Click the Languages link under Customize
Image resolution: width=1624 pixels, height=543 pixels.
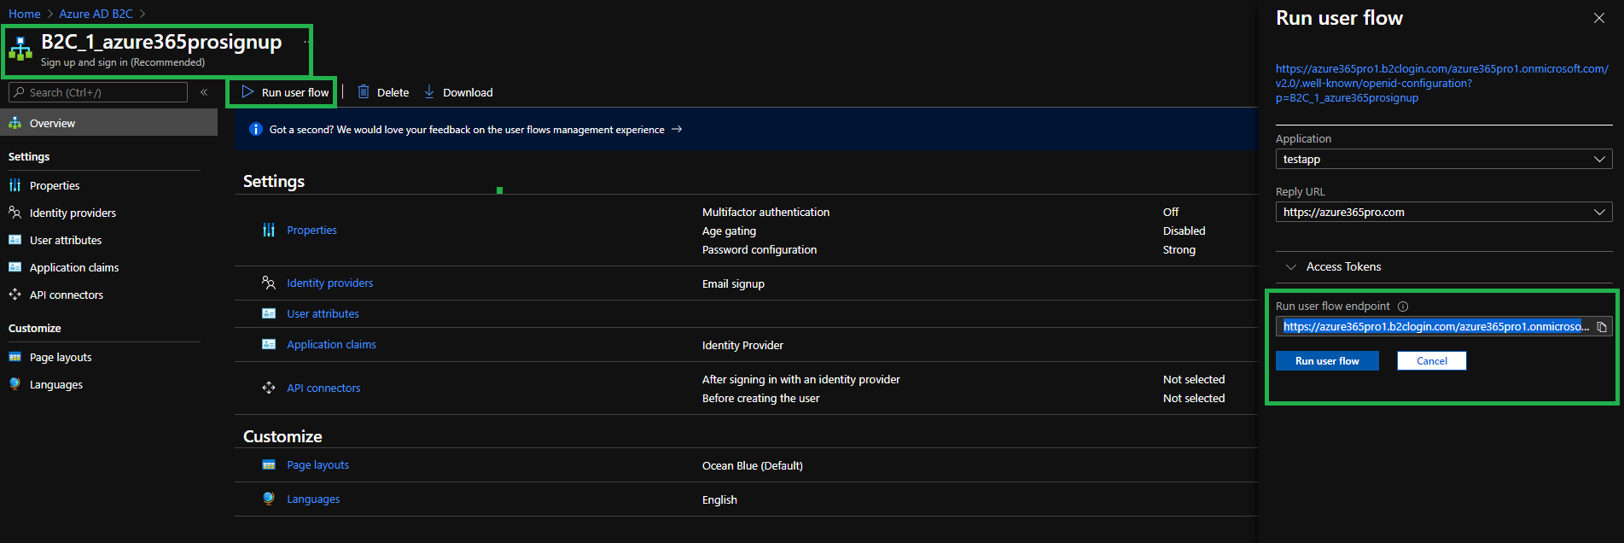click(313, 499)
